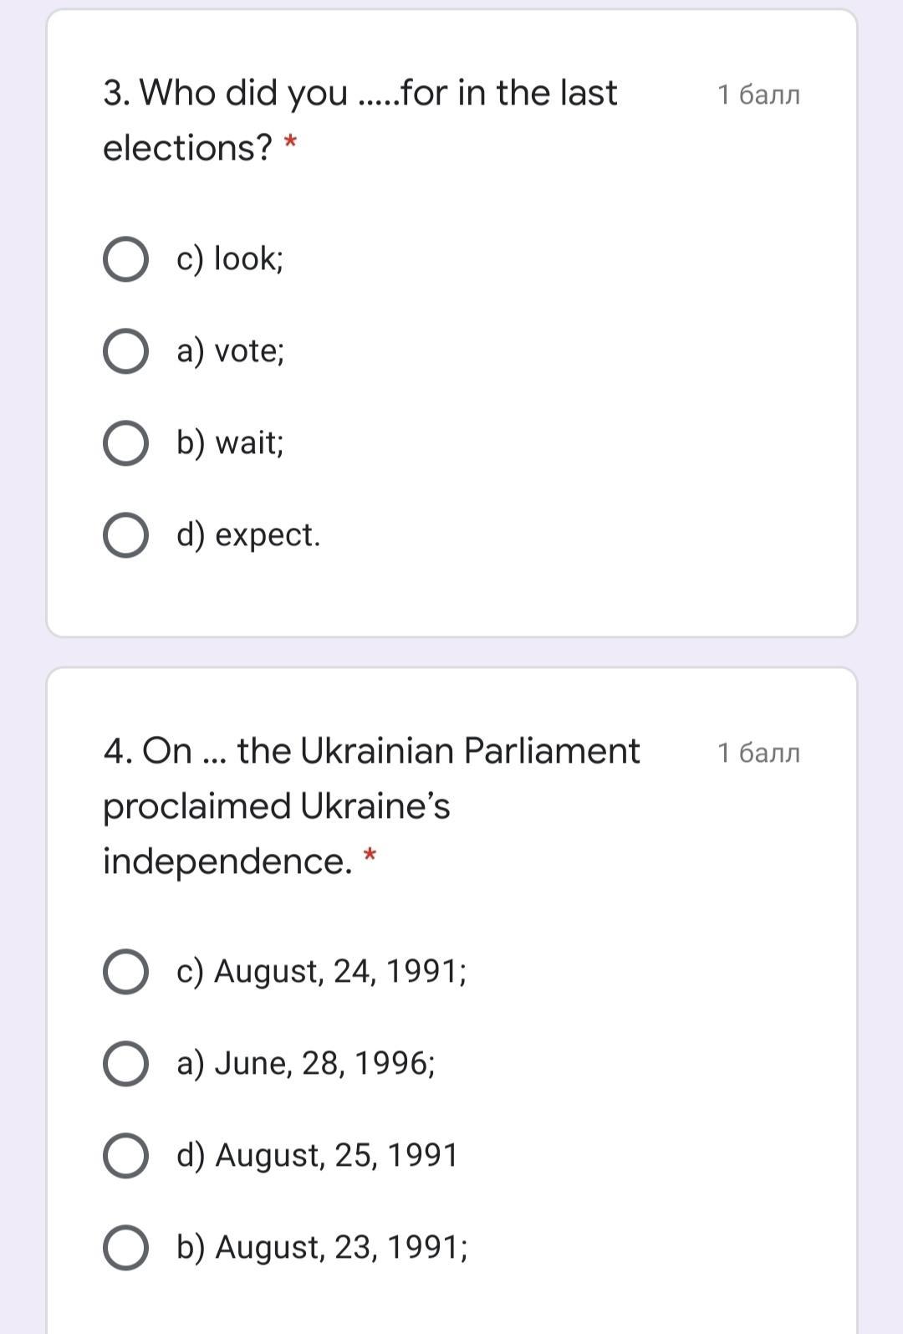Image resolution: width=903 pixels, height=1334 pixels.
Task: Click the 'd) expect.' option text
Action: [248, 534]
